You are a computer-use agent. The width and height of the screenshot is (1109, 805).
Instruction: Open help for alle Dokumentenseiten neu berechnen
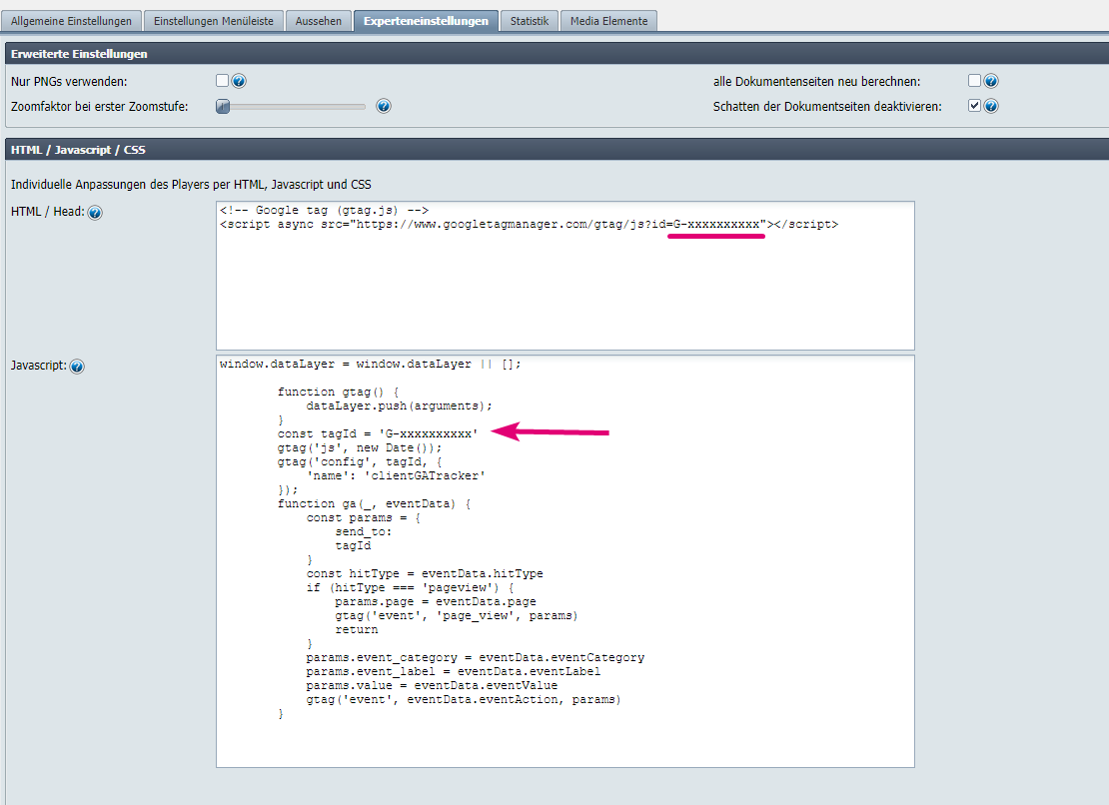pos(991,81)
